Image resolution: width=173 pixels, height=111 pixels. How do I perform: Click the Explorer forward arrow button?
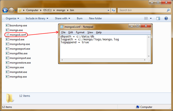[11, 10]
